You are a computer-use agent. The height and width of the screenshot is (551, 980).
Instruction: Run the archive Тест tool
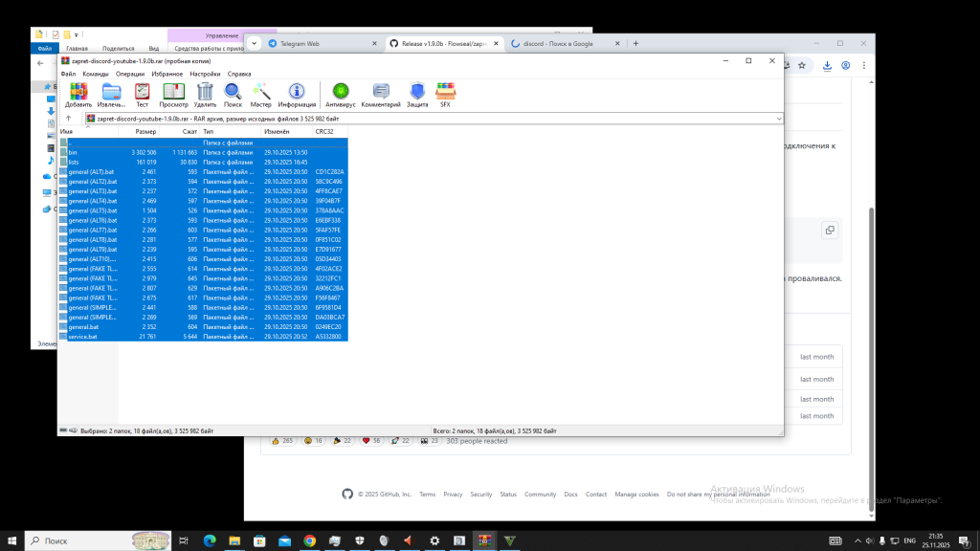(142, 93)
